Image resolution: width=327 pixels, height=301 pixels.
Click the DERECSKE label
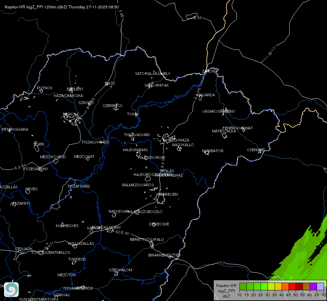point(159,224)
